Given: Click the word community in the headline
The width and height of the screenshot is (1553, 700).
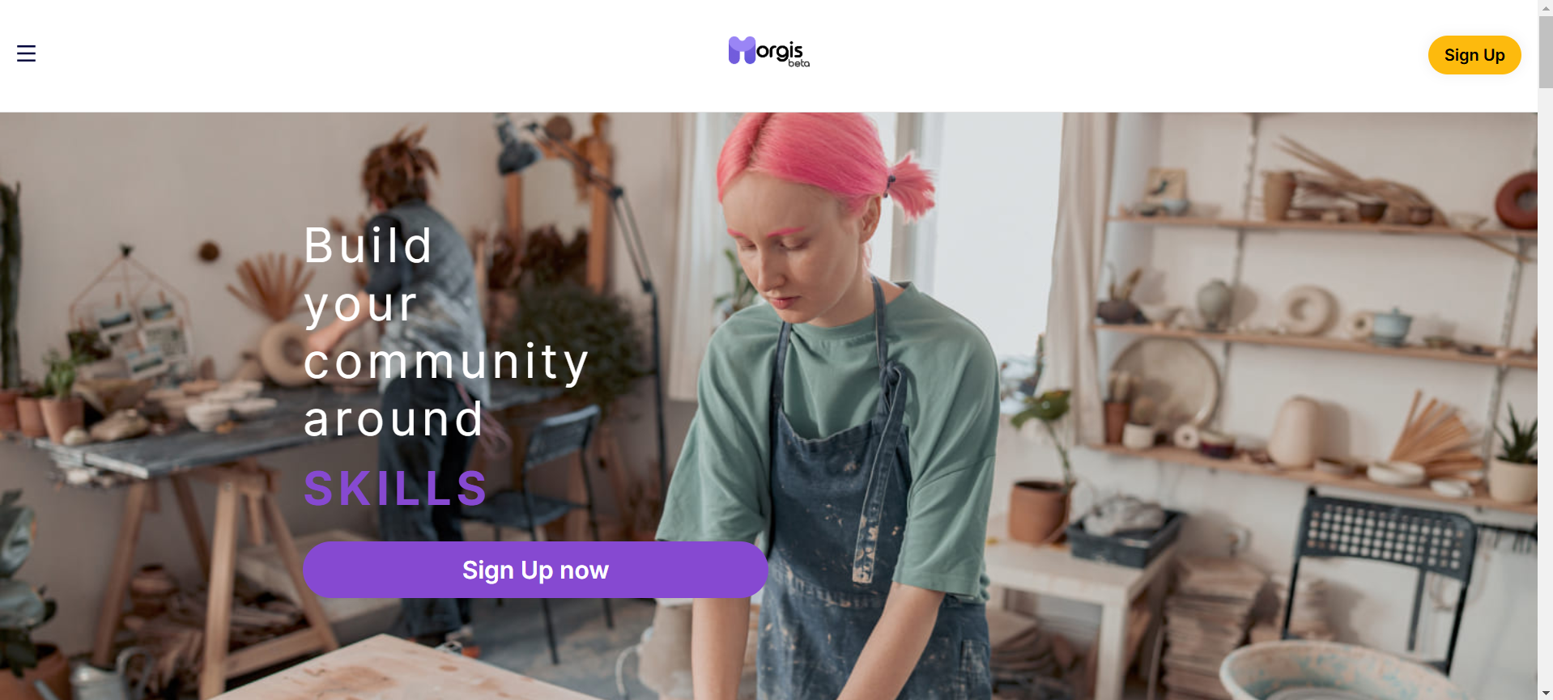Looking at the screenshot, I should [x=446, y=362].
